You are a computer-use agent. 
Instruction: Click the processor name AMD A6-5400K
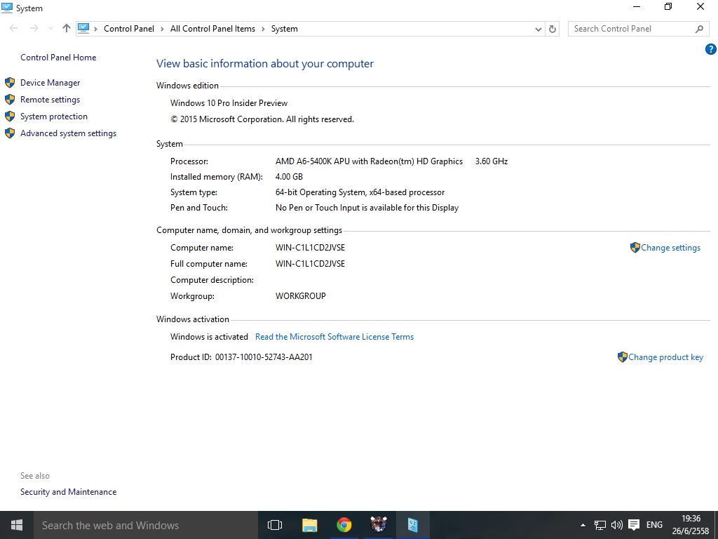coord(369,161)
